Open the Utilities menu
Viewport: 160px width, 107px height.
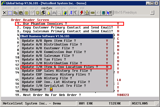point(73,8)
